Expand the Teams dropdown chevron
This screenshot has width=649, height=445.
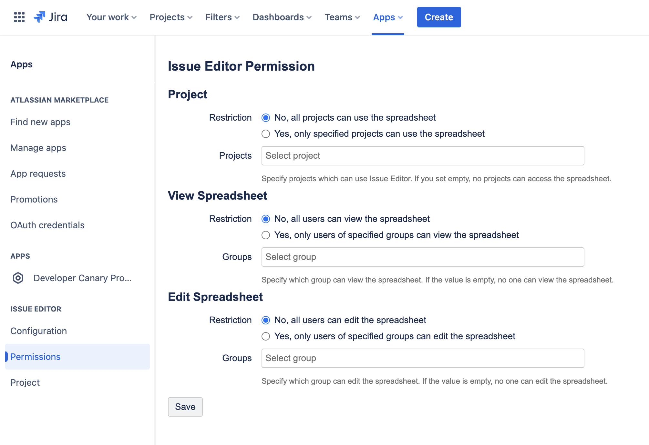coord(357,17)
